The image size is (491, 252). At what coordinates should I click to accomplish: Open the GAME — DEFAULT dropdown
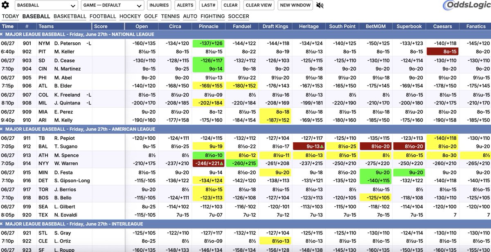113,5
